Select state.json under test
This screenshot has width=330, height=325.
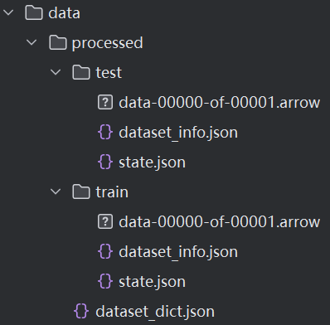coord(152,162)
